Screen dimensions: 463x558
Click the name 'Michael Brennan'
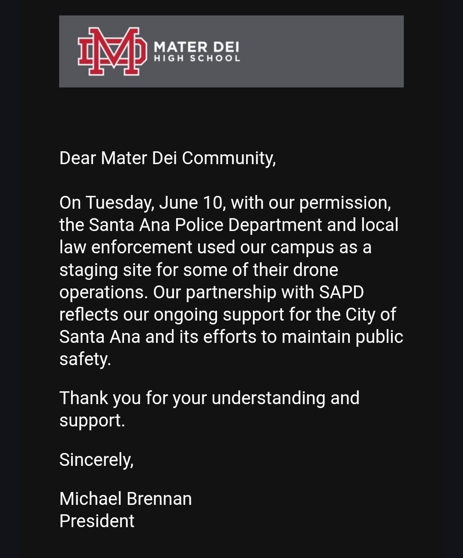pos(126,499)
